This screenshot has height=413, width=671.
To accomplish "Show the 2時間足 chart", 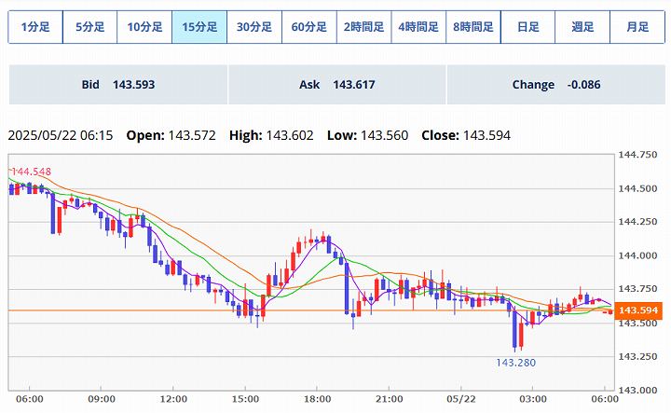I will [363, 27].
